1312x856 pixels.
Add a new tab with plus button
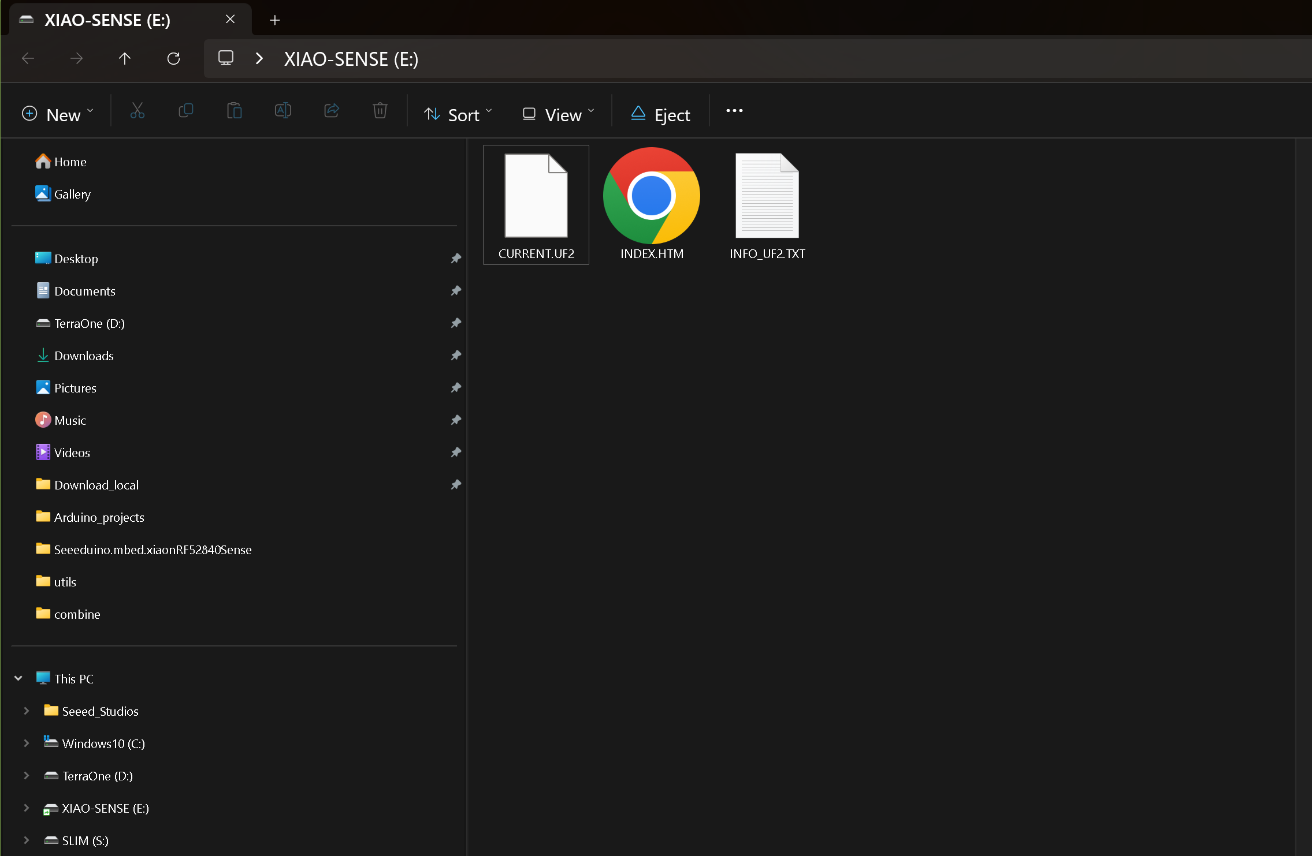coord(275,20)
